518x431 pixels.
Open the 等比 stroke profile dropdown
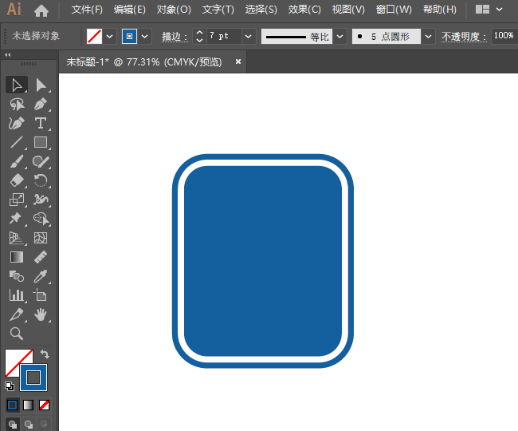(339, 37)
